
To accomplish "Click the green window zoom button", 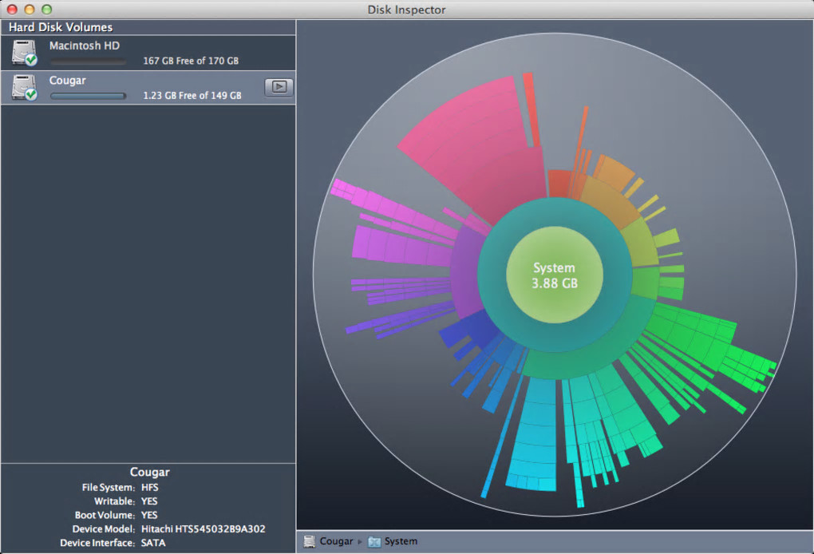I will tap(46, 10).
